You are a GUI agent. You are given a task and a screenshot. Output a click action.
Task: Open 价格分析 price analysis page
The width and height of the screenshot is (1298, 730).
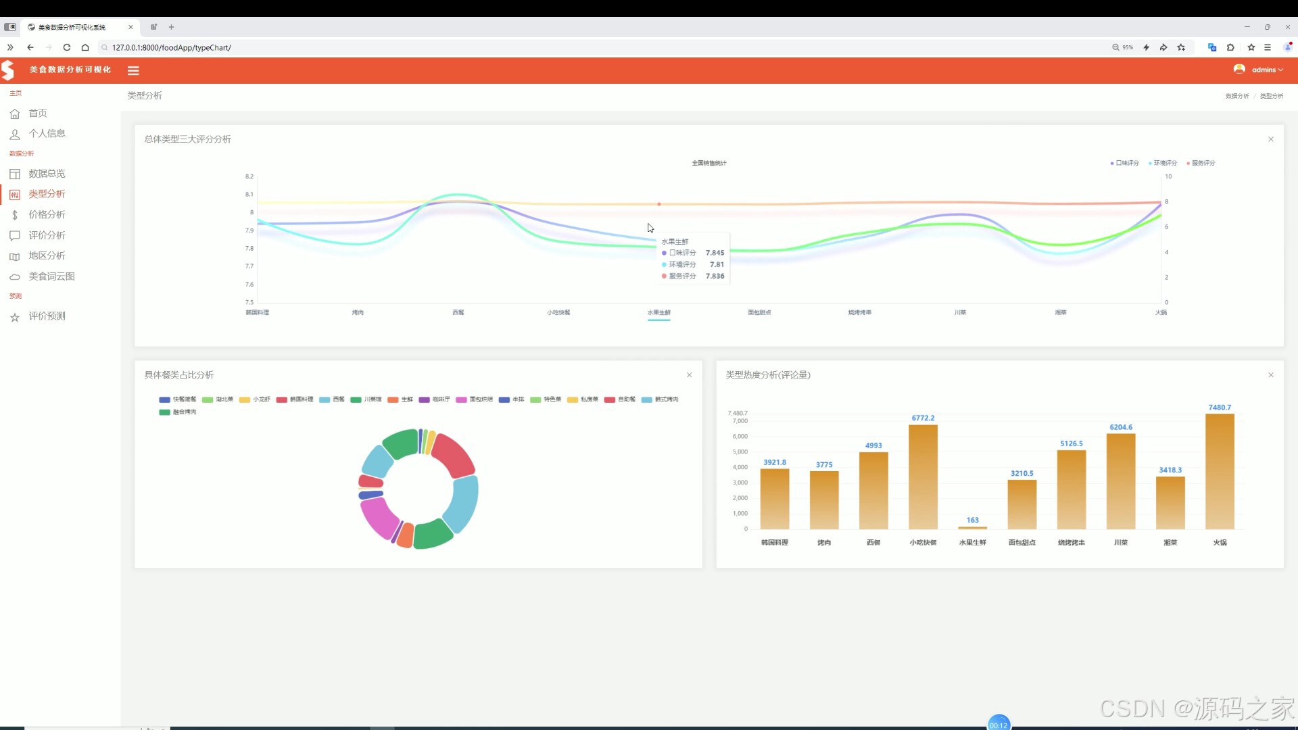click(x=47, y=215)
